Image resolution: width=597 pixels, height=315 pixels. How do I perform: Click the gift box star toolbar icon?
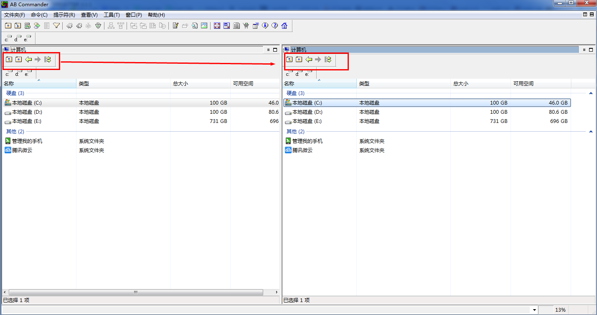pyautogui.click(x=256, y=25)
